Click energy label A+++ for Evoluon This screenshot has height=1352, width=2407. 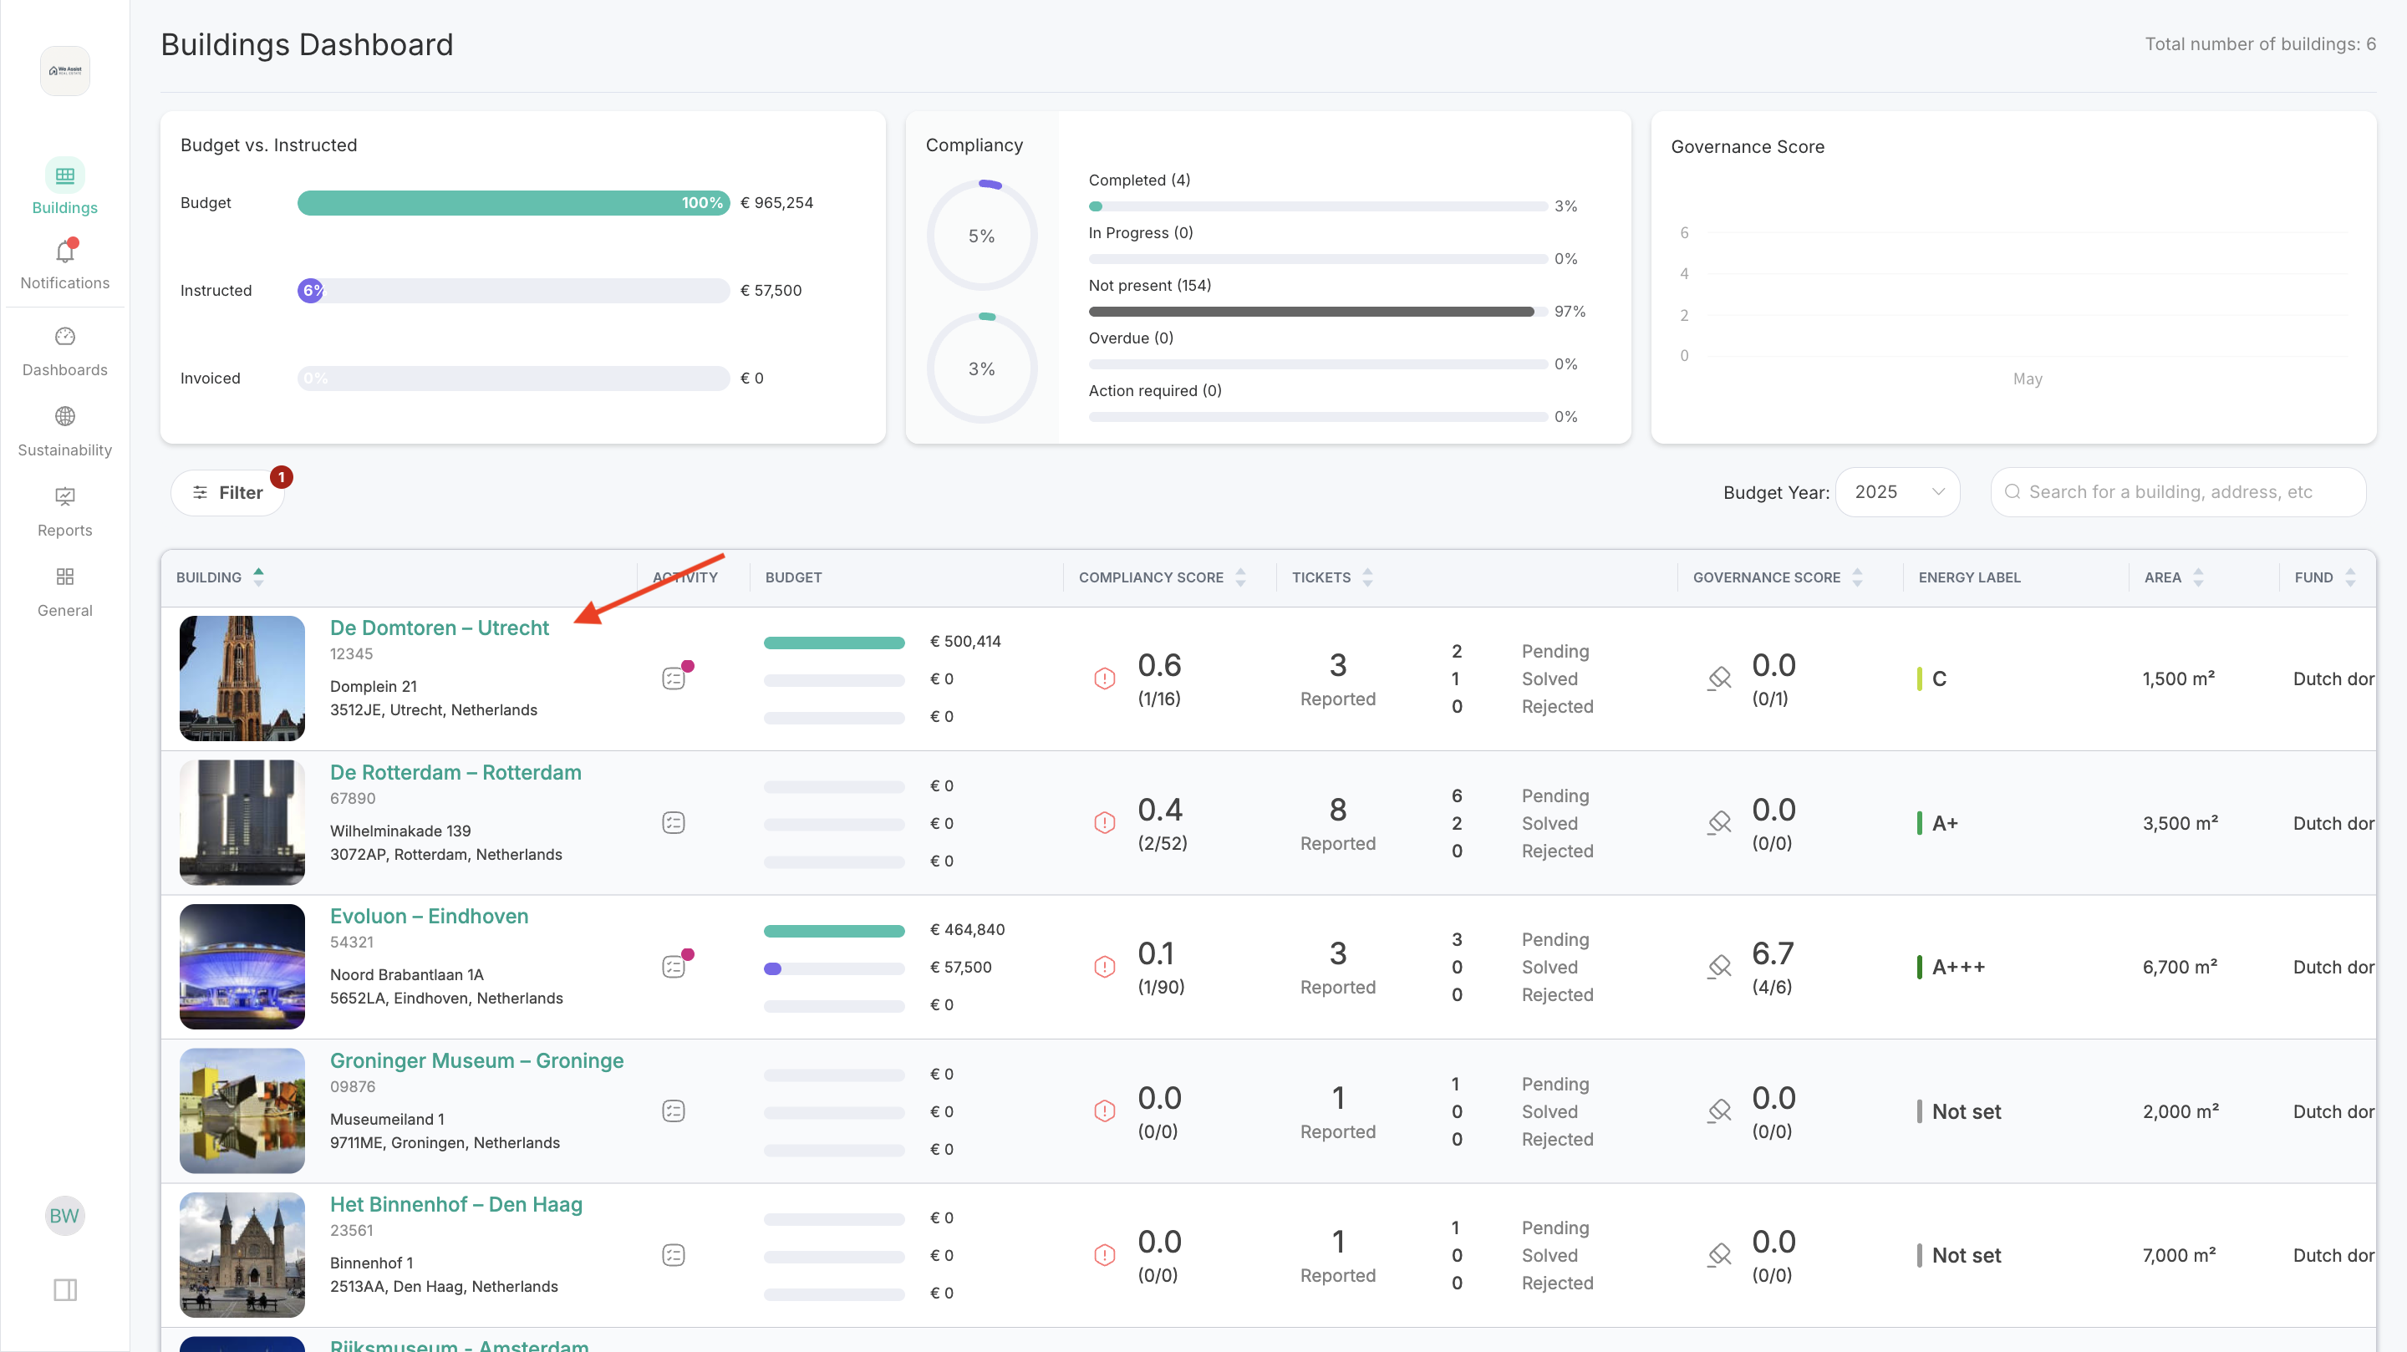point(1958,967)
